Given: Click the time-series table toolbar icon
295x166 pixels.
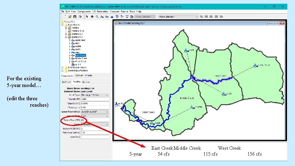Looking at the screenshot, I should pos(221,17).
